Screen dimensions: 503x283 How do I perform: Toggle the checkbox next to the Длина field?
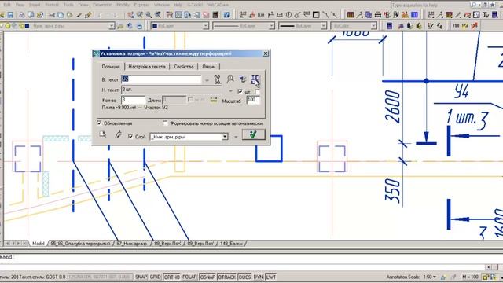190,100
